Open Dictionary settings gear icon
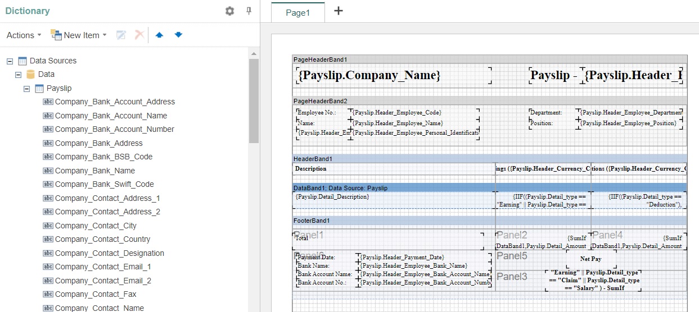This screenshot has height=312, width=699. click(229, 11)
